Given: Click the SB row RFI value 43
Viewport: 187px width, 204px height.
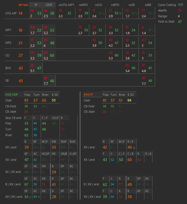Looking at the screenshot, I should 21,81.
